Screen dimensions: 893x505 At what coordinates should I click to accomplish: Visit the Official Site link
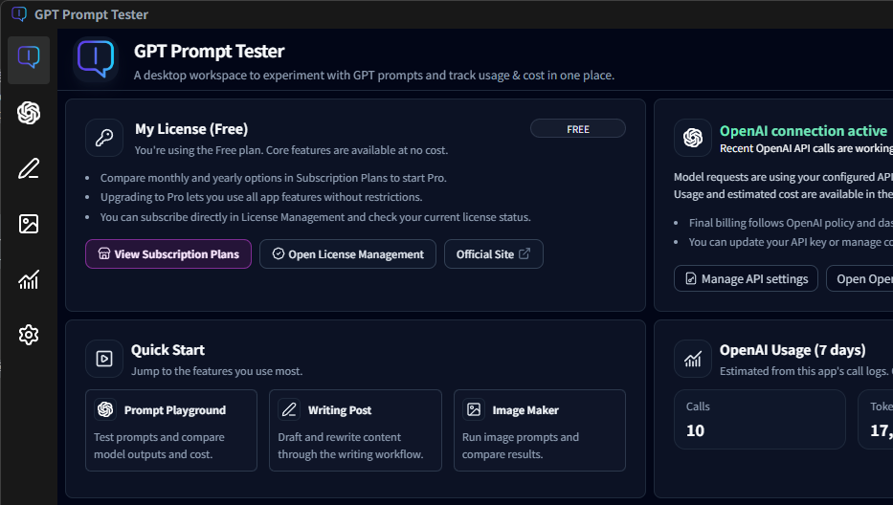pos(493,254)
